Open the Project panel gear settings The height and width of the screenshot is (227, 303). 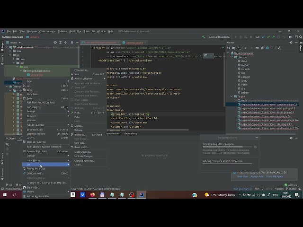click(72, 42)
